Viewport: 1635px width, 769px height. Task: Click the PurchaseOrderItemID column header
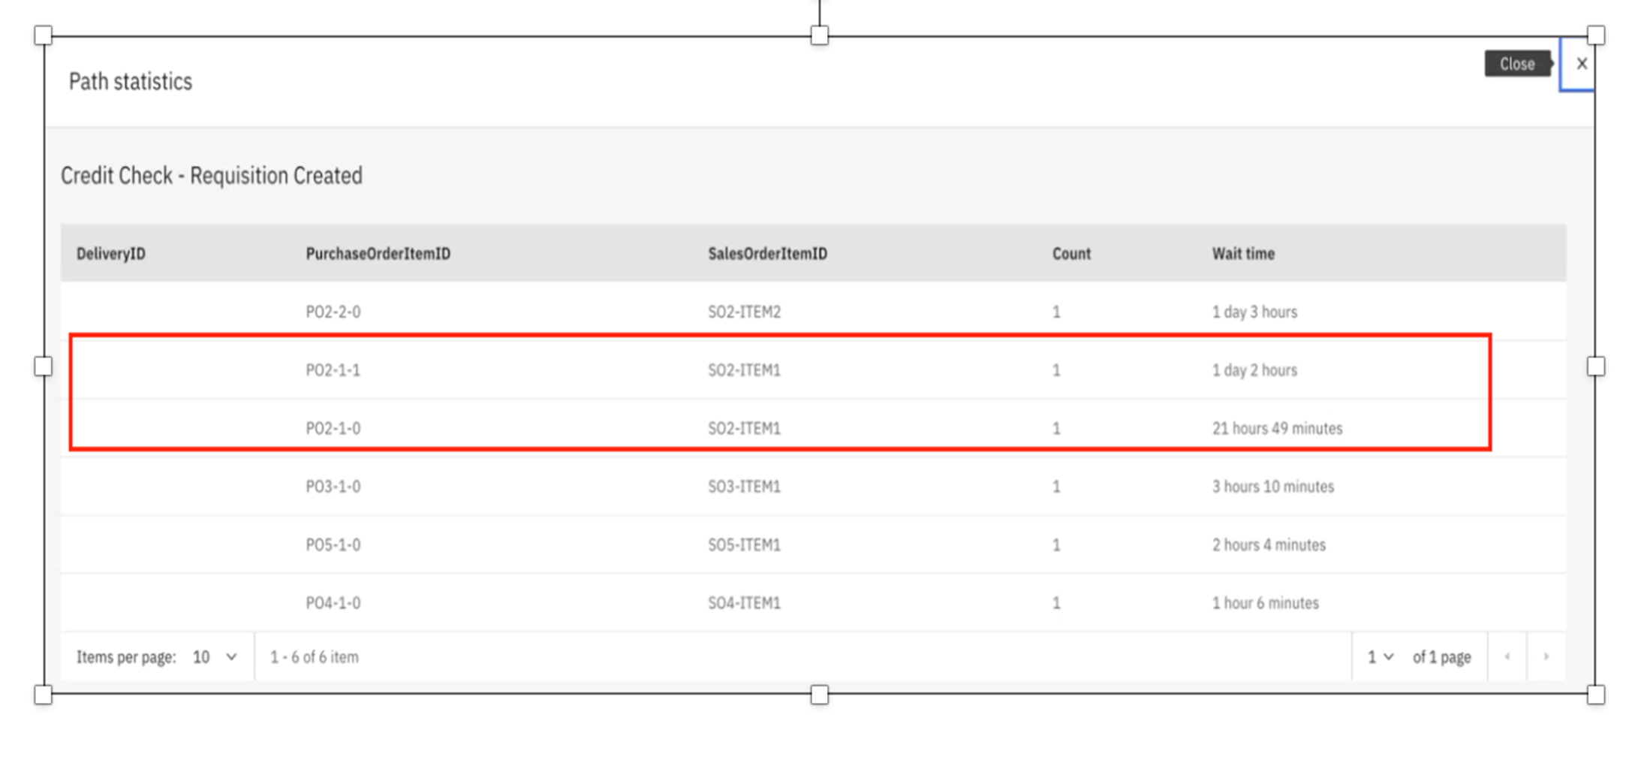pyautogui.click(x=378, y=254)
